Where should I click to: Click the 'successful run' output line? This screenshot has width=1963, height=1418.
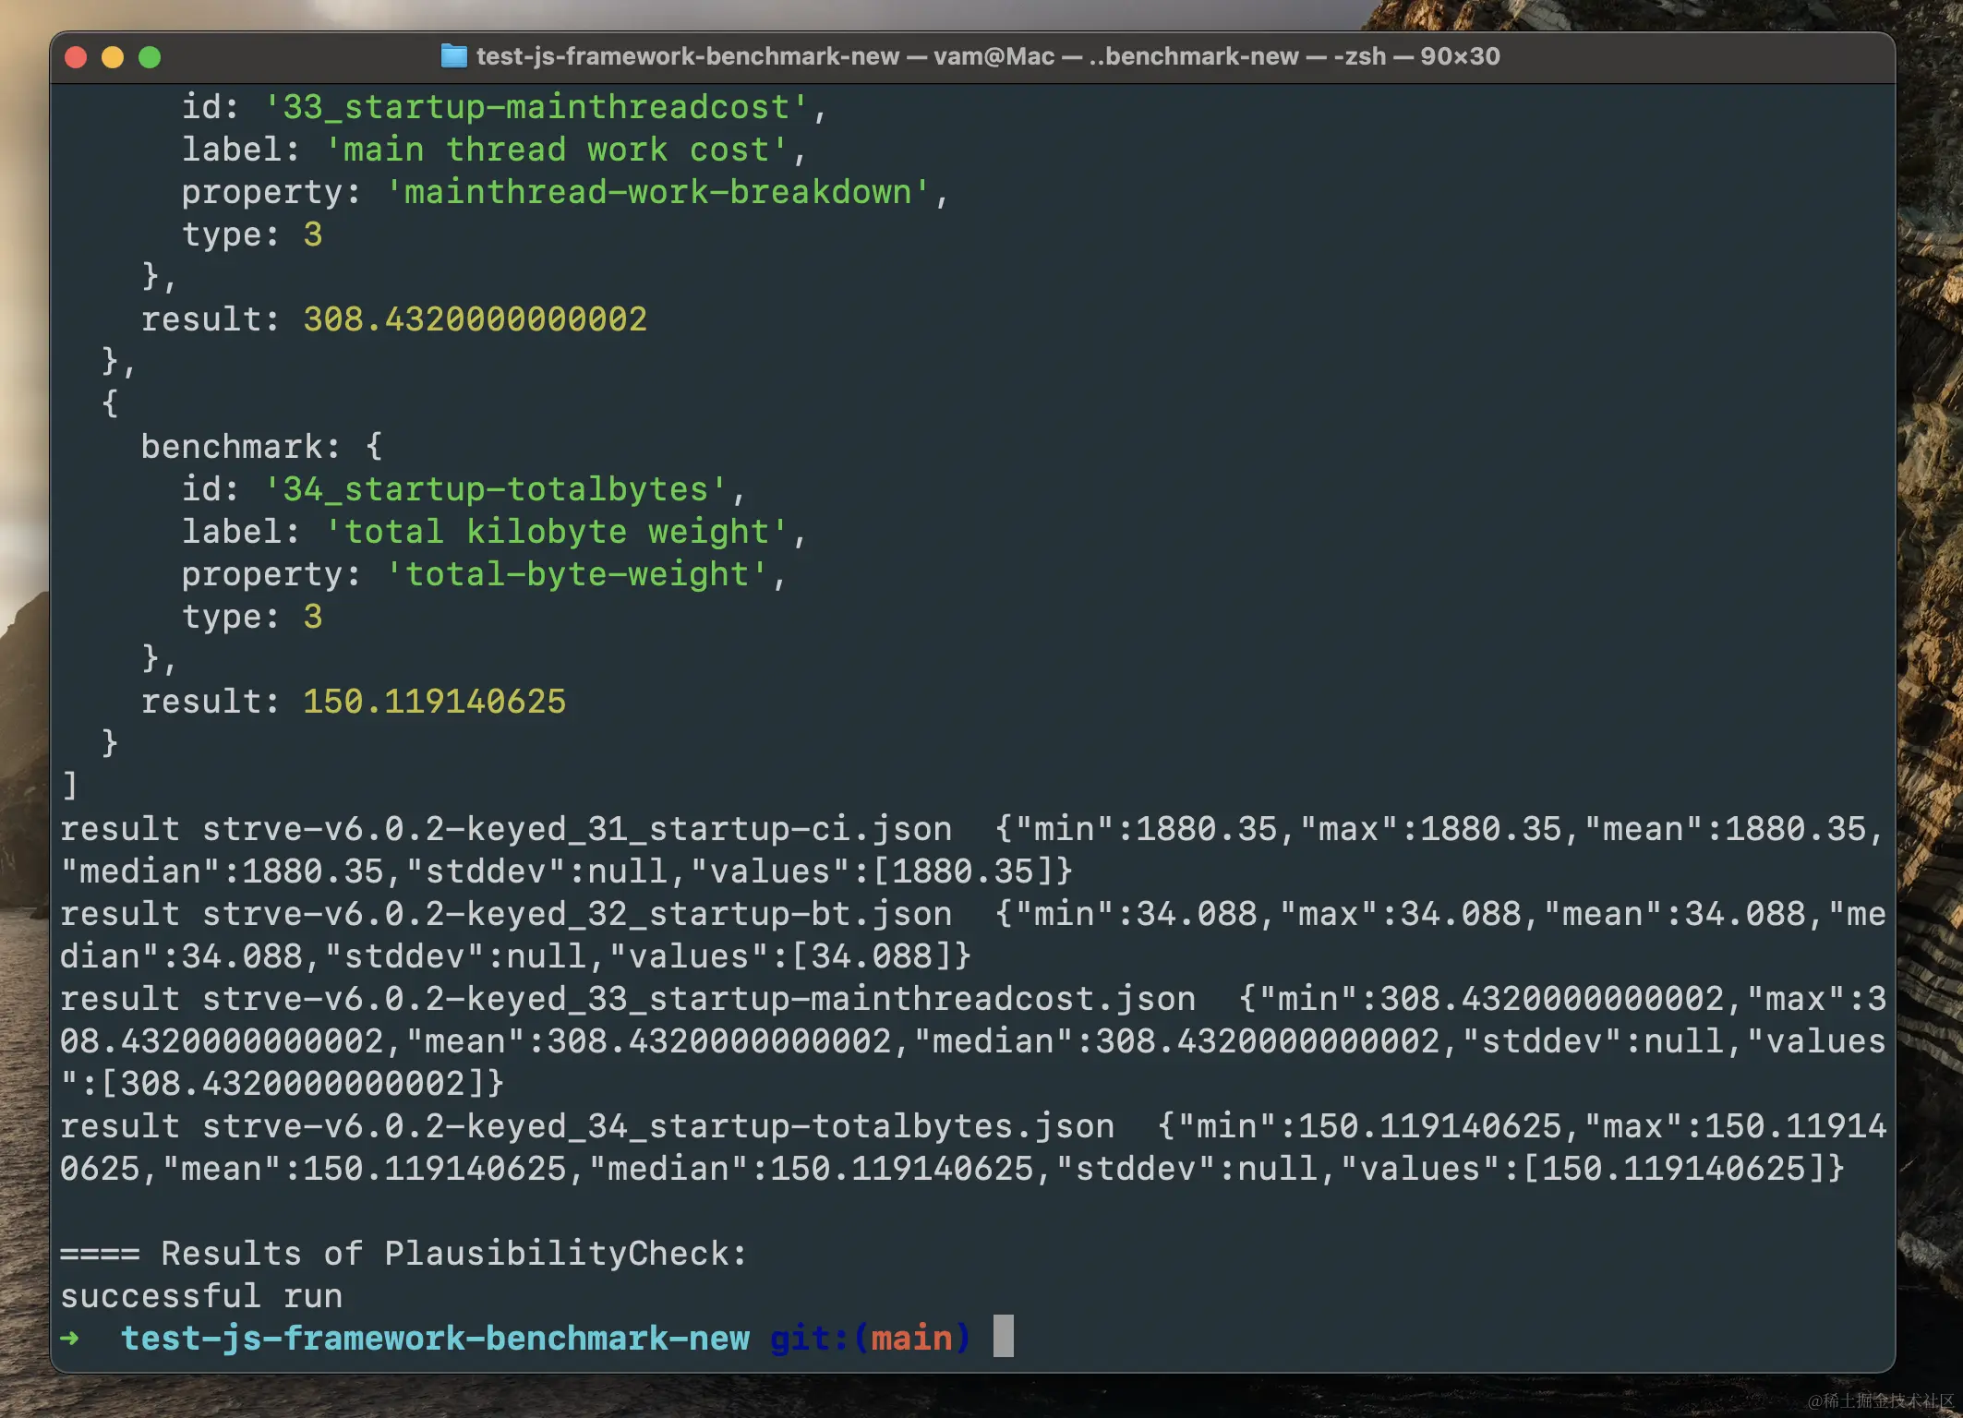tap(201, 1296)
